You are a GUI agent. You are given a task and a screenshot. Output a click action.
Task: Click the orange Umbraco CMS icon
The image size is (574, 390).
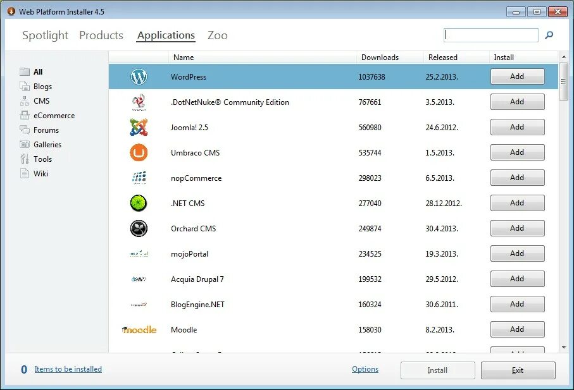pyautogui.click(x=139, y=152)
